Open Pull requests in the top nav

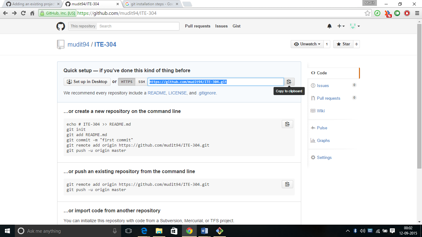(x=198, y=26)
